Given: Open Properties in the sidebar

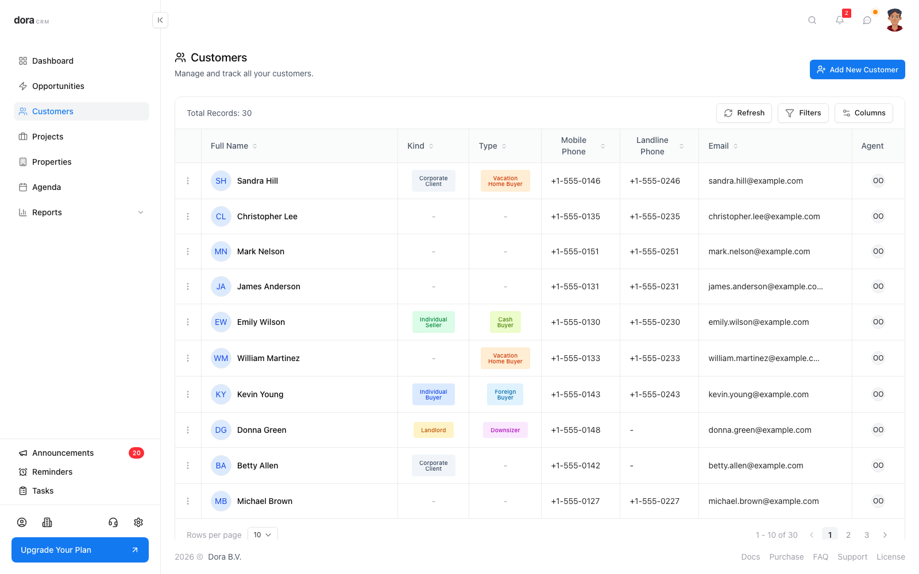Looking at the screenshot, I should [82, 162].
